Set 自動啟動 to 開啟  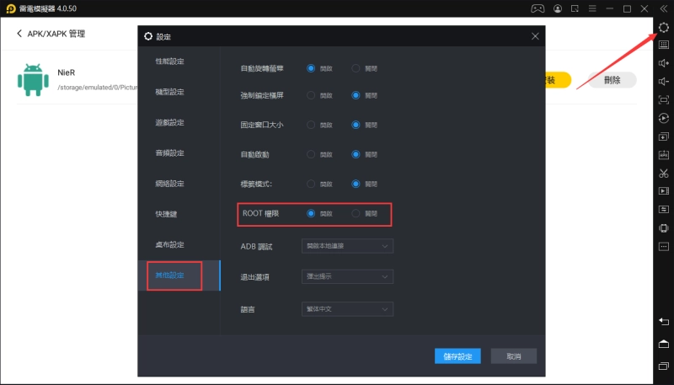311,154
